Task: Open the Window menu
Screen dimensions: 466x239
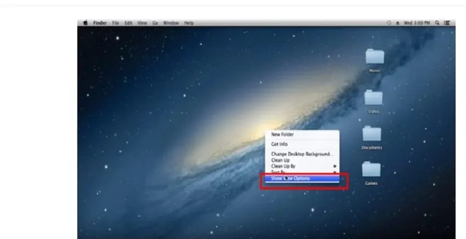Action: tap(171, 23)
